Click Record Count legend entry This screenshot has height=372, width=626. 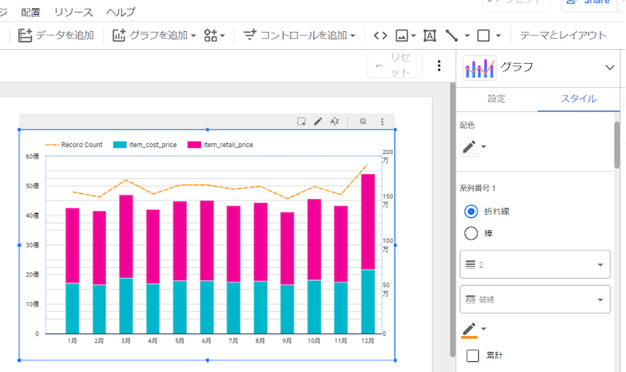point(74,145)
